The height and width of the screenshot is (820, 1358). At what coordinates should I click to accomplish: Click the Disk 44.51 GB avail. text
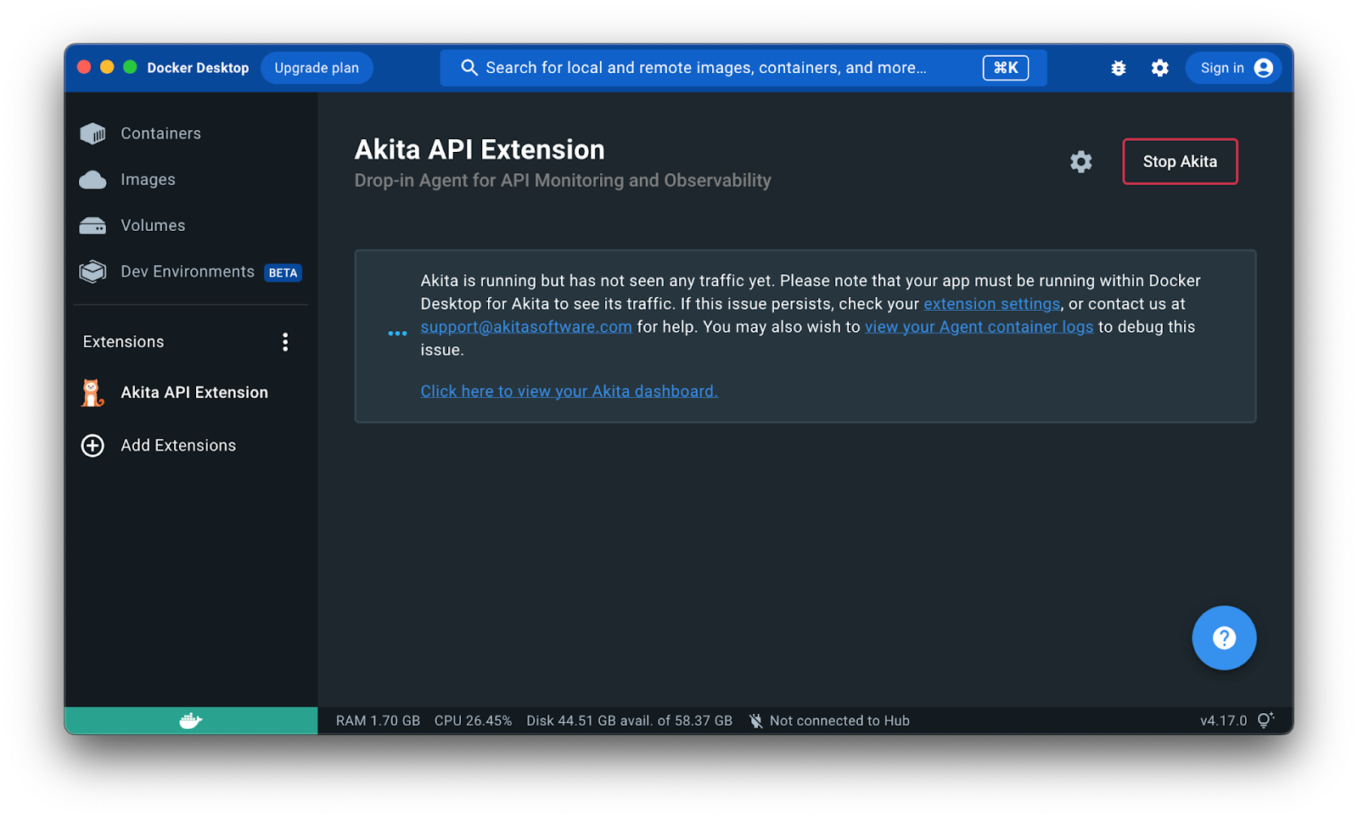click(629, 721)
